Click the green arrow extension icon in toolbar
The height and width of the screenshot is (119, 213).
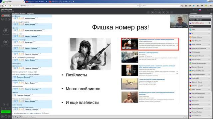[206, 6]
